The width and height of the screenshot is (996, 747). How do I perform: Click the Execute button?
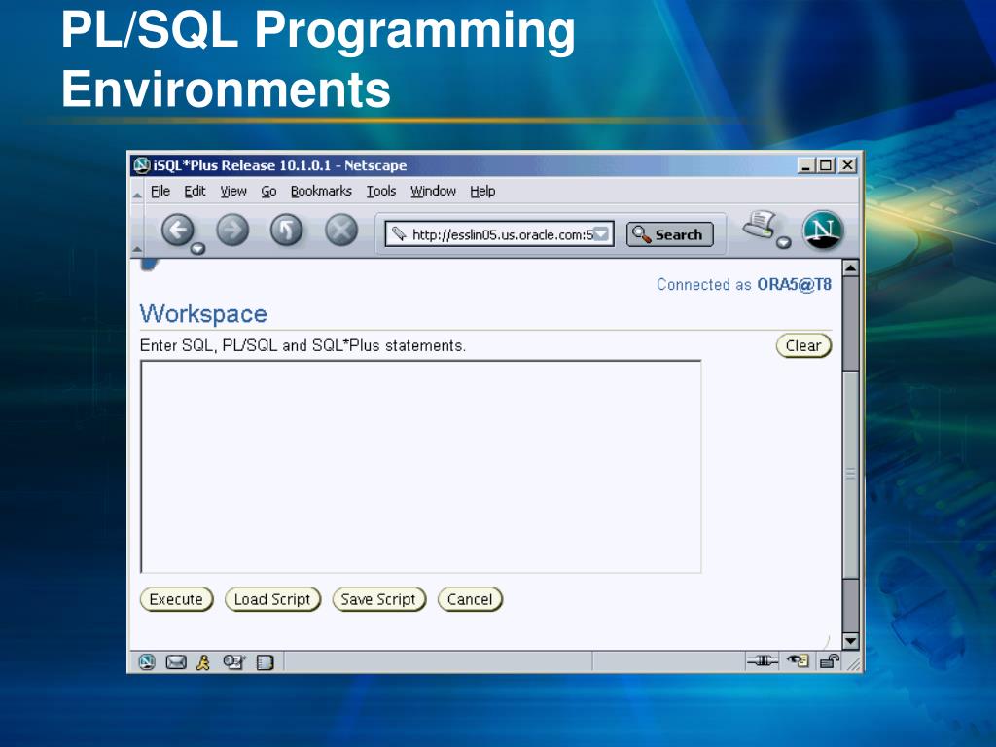coord(177,599)
